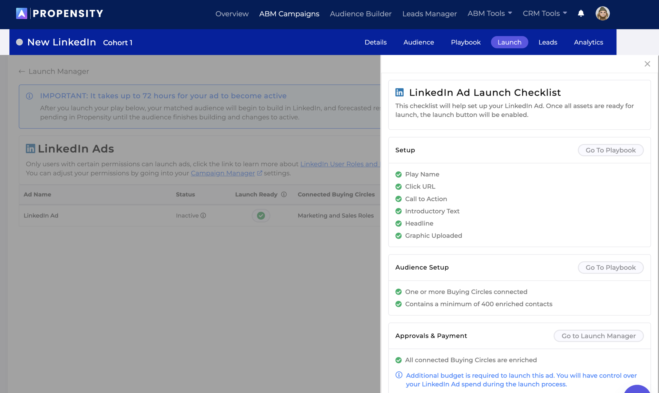Click the Connected Buying Circles column header
The image size is (659, 393).
(x=336, y=194)
